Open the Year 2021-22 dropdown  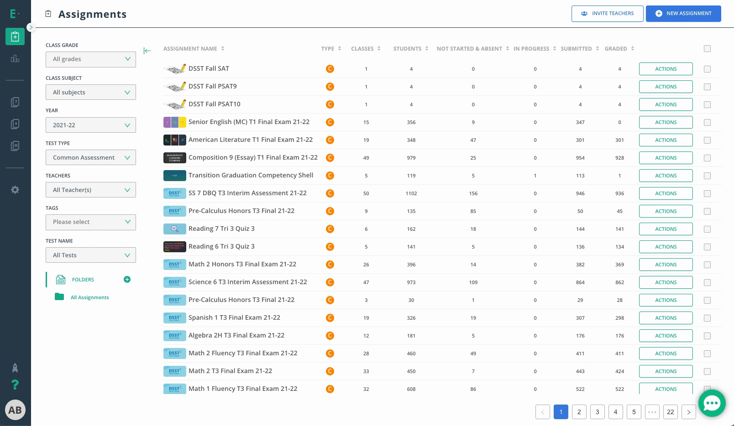tap(91, 125)
